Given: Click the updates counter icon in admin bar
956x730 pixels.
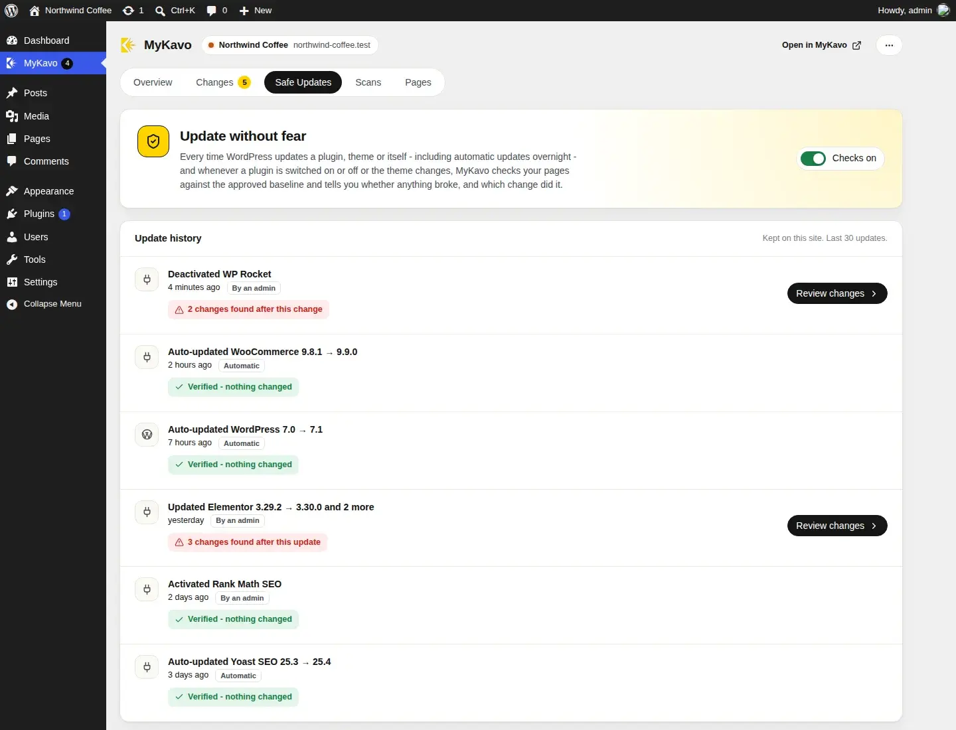Looking at the screenshot, I should point(133,11).
